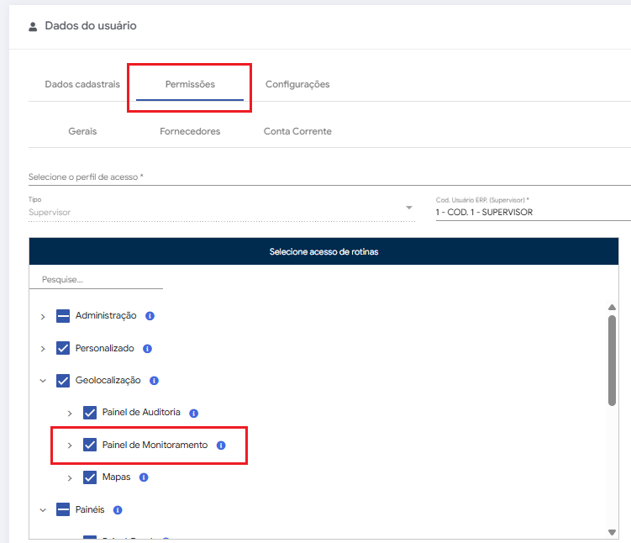Click the Pesquise search field
The height and width of the screenshot is (543, 631).
click(95, 279)
